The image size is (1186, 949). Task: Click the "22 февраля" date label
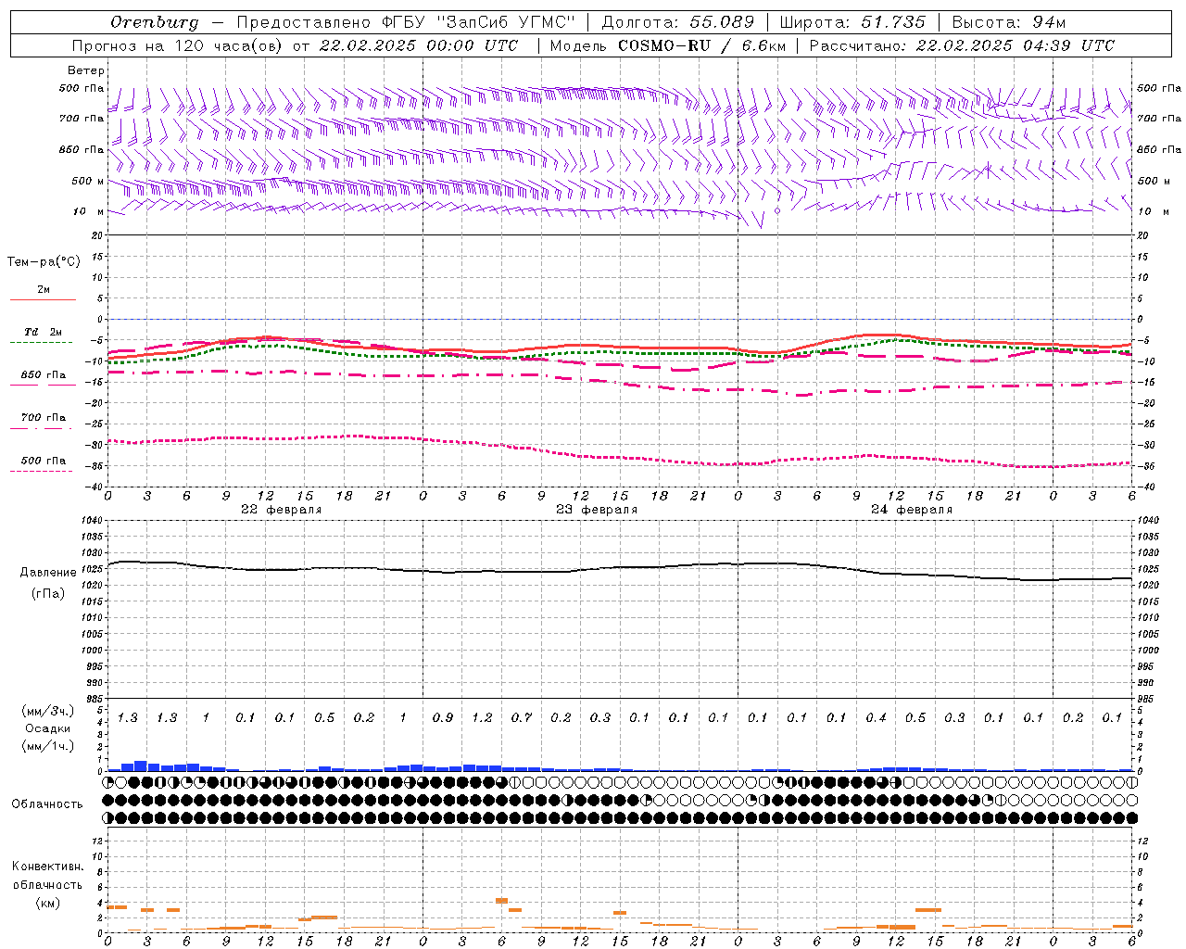[x=282, y=510]
